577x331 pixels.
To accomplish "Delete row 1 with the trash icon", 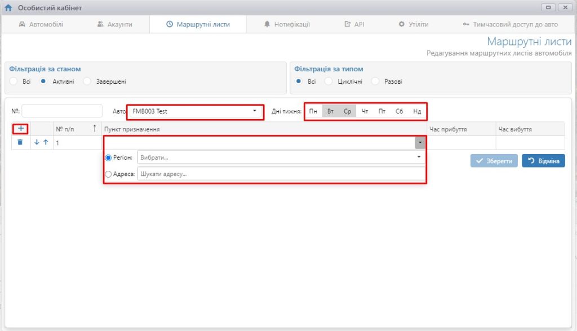I will pos(20,142).
